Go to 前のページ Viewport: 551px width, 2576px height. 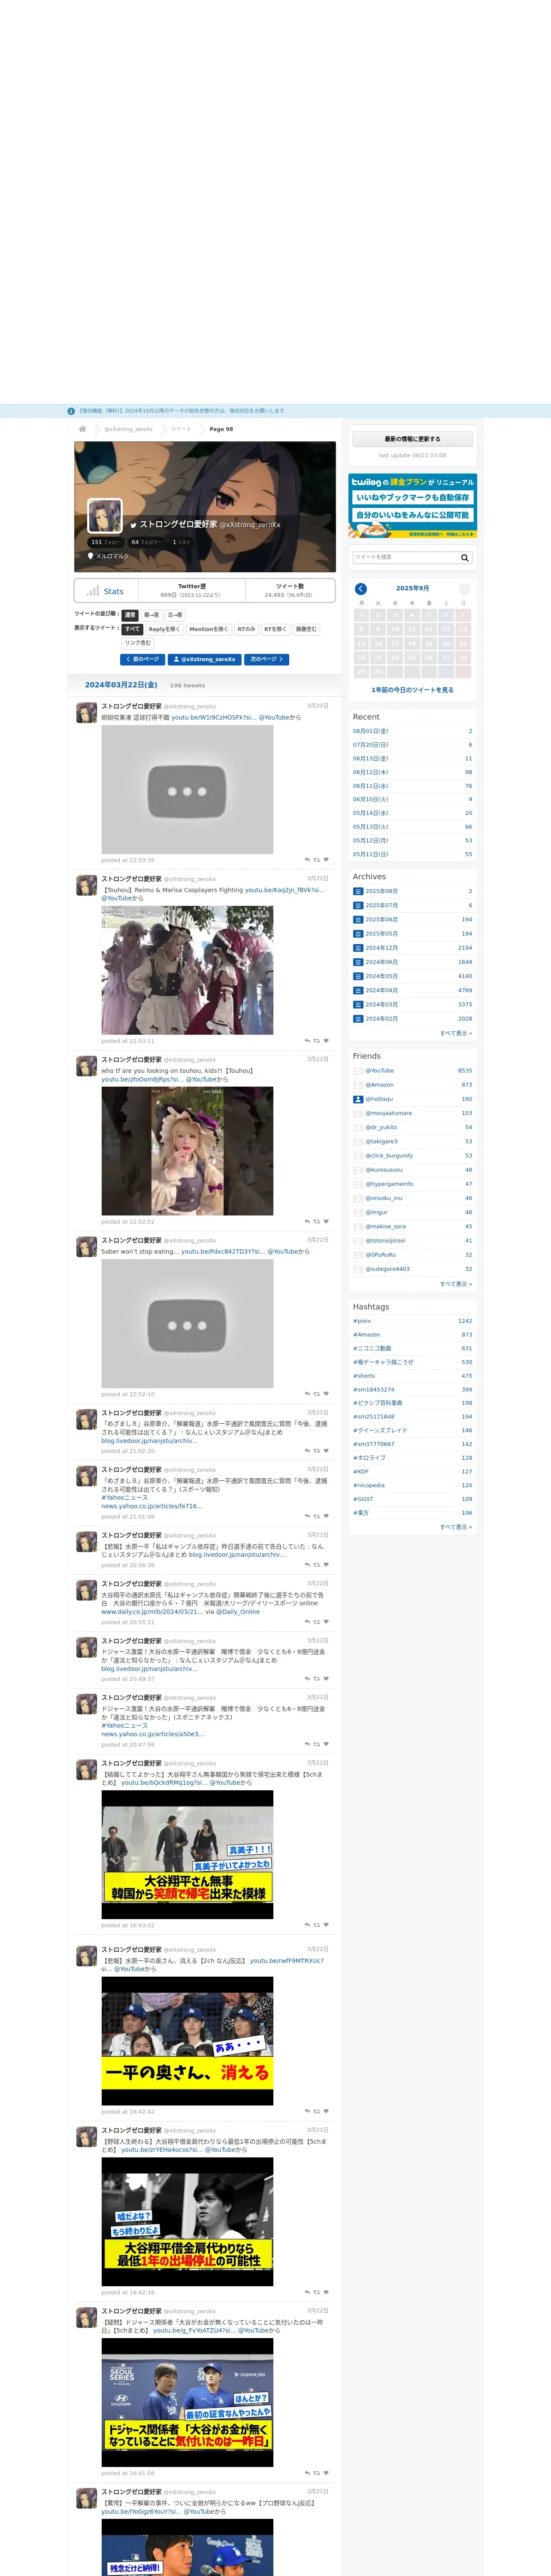(143, 659)
